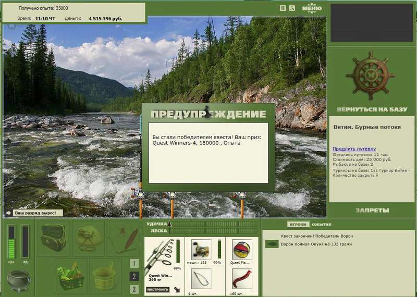Click the ship wheel return icon
This screenshot has width=417, height=297.
pyautogui.click(x=371, y=76)
